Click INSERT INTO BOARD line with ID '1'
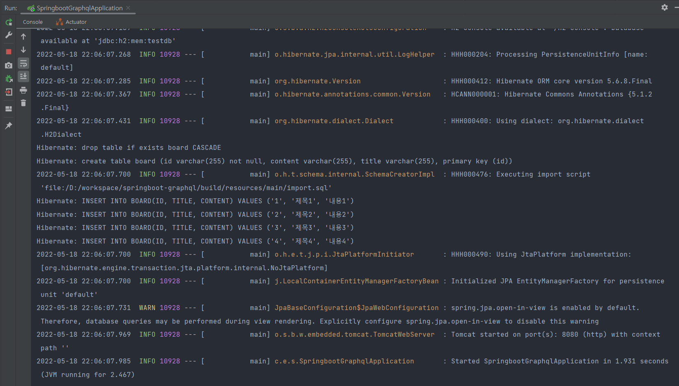The width and height of the screenshot is (679, 386). coord(195,201)
